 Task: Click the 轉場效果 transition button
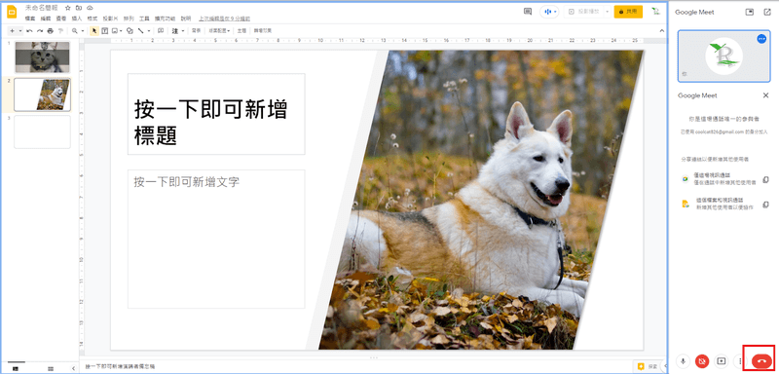coord(262,31)
